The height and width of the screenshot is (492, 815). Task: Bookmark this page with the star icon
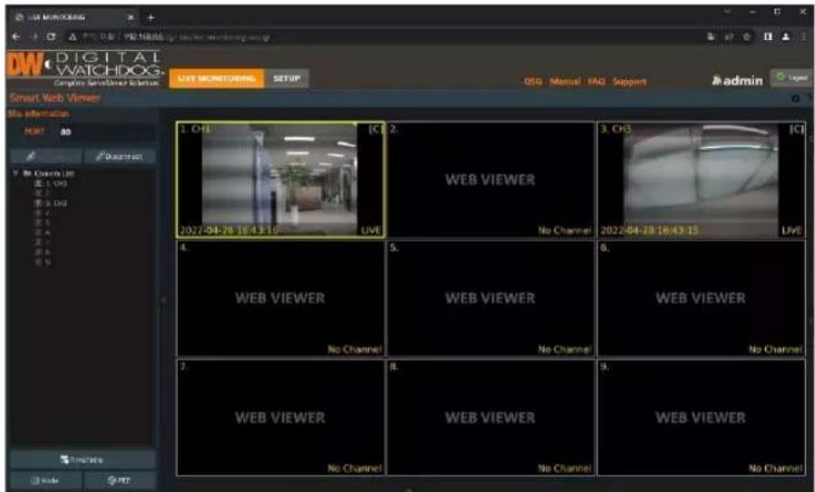click(747, 37)
